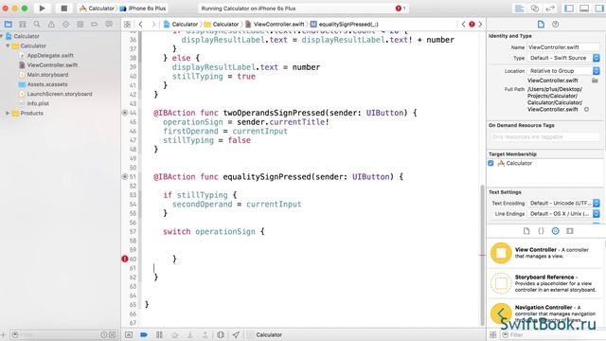
Task: Collapse the Calculator project root
Action: tap(2, 36)
